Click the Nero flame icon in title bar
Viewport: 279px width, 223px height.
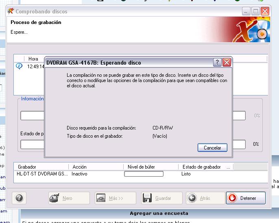point(11,11)
